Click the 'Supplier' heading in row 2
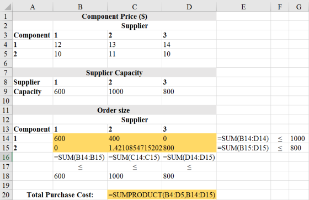 click(x=135, y=25)
